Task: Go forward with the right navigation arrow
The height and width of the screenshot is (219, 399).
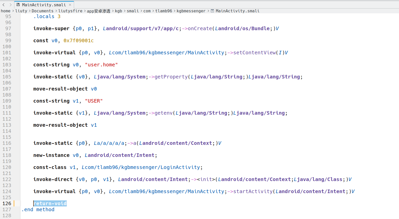Action: tap(10, 5)
